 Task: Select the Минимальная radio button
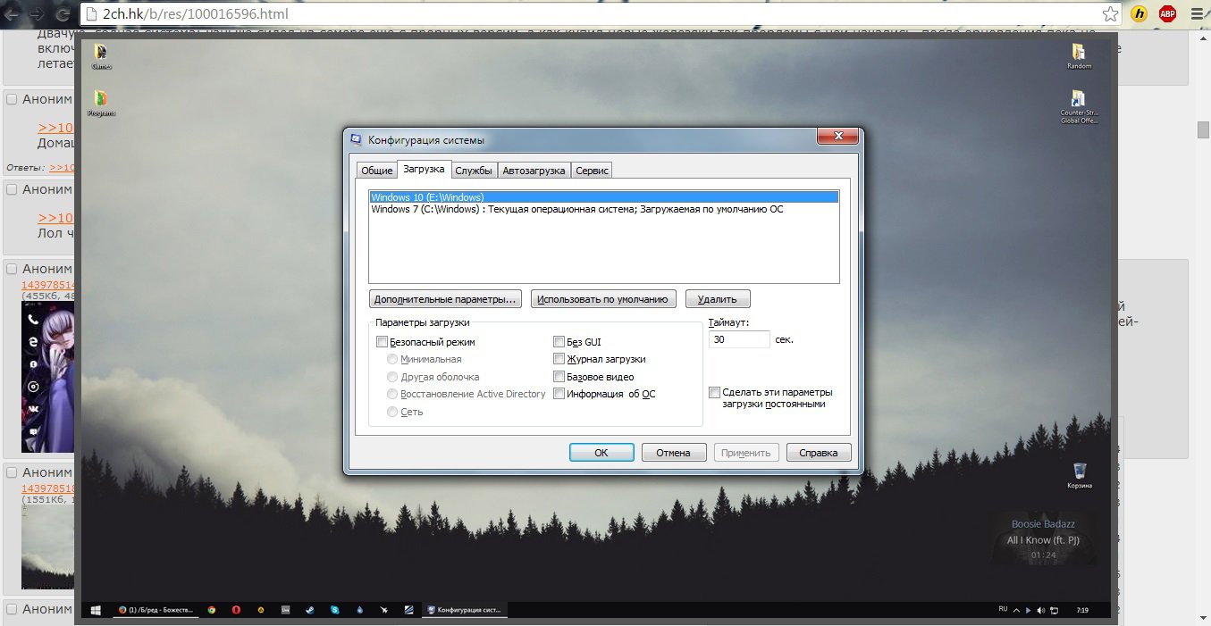tap(392, 359)
